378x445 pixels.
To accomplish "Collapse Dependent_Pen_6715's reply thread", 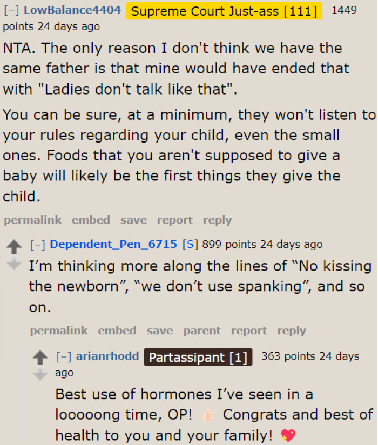I will click(x=38, y=245).
